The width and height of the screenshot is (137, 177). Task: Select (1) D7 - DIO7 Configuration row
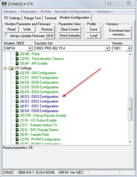coord(39,78)
